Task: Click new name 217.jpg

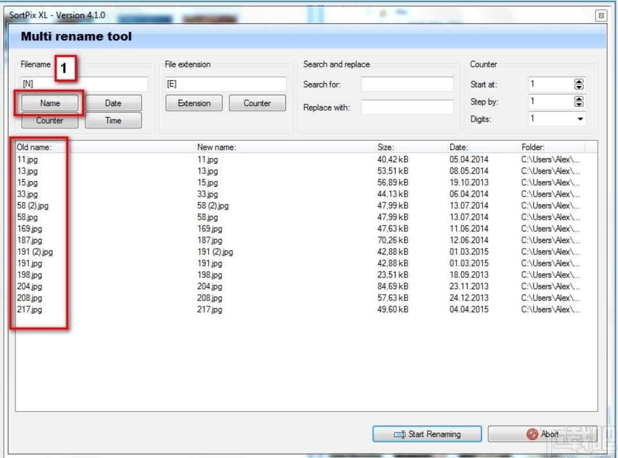Action: coord(209,309)
